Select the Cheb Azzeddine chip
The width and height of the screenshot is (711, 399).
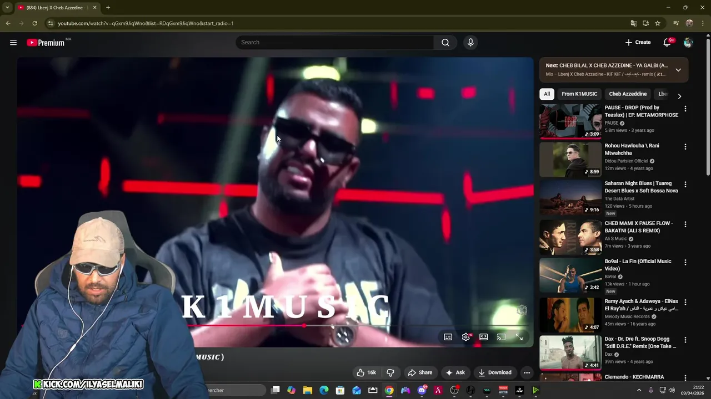pyautogui.click(x=628, y=94)
